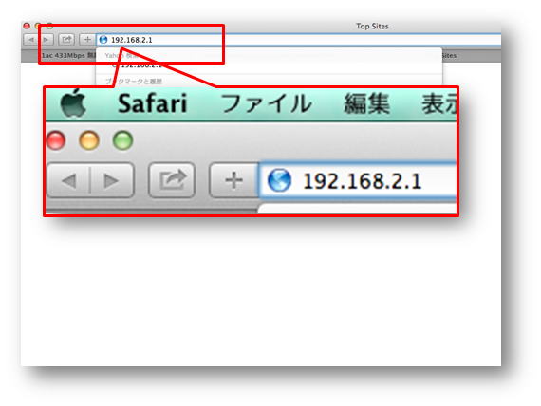541x406 pixels.
Task: Click the Share button in the top Safari toolbar
Action: [66, 40]
